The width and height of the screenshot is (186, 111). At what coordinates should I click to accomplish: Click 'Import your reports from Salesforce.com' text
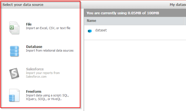pyautogui.click(x=43, y=75)
